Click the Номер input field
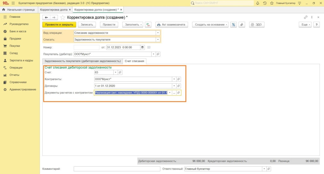 tap(86, 47)
